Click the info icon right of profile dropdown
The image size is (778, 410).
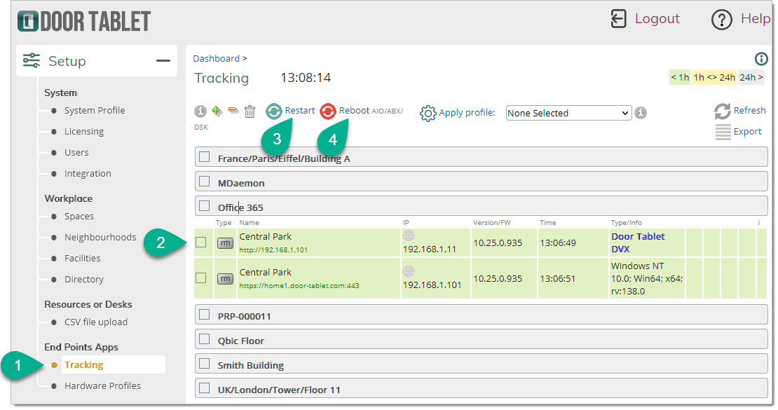(x=640, y=113)
